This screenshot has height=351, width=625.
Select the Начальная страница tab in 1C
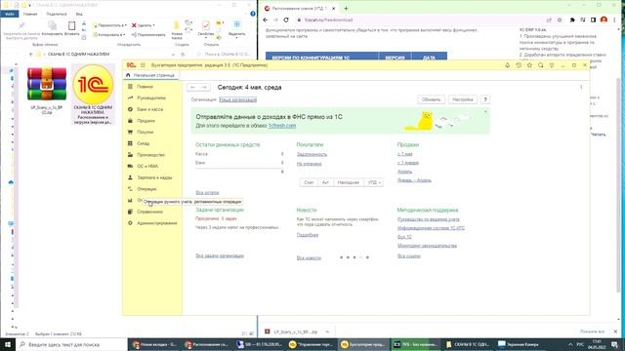[x=150, y=75]
